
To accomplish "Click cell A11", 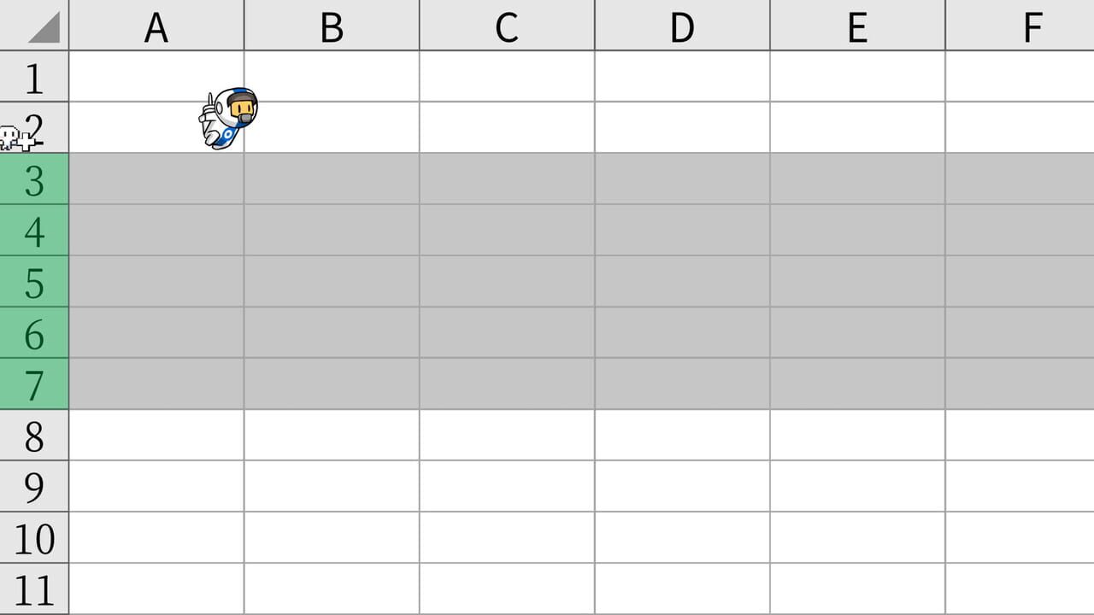I will point(156,589).
